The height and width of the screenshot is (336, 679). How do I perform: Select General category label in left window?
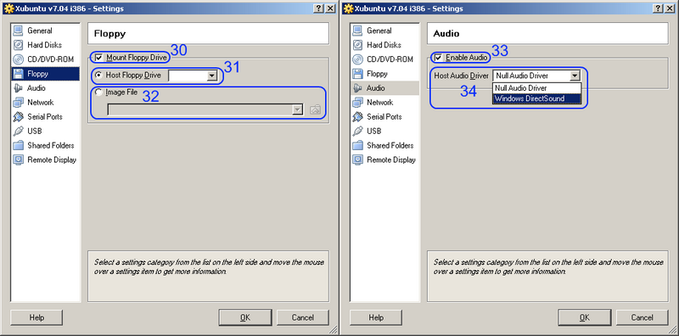coord(40,31)
